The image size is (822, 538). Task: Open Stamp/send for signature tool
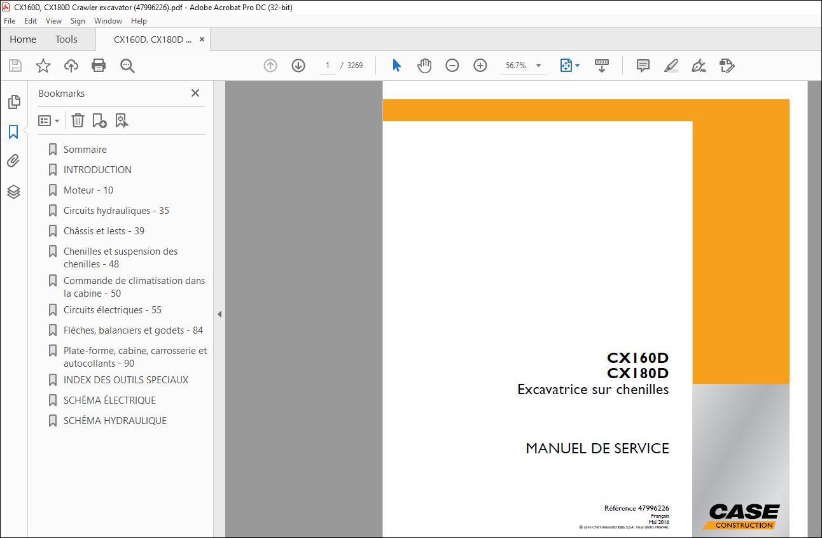(x=727, y=66)
